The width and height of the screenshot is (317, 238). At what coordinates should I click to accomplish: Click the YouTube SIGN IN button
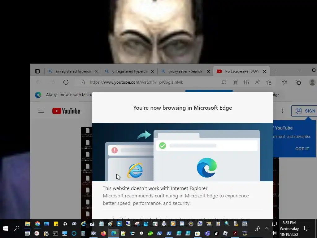click(305, 111)
